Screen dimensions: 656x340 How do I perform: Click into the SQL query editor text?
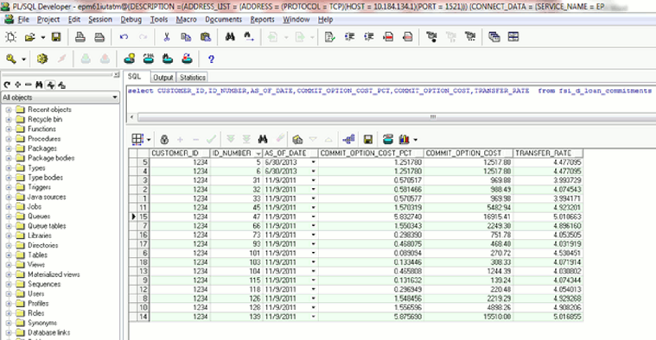[x=390, y=91]
